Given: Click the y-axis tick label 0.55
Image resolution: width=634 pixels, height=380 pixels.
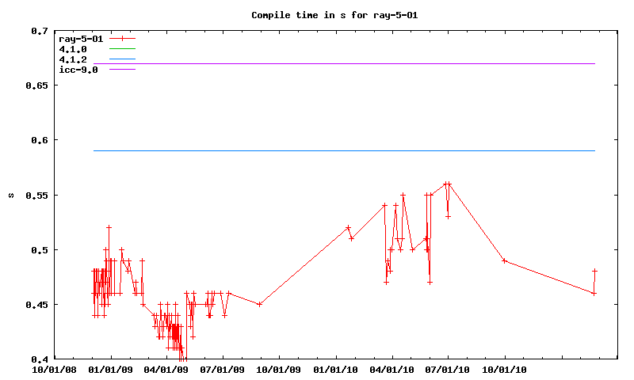Looking at the screenshot, I should (36, 195).
